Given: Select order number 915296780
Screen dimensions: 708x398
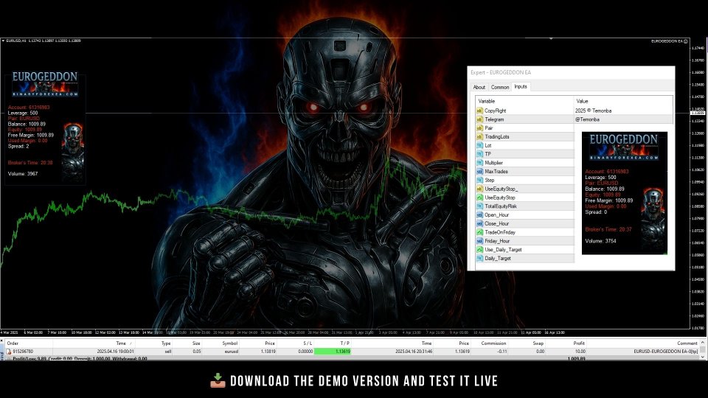Looking at the screenshot, I should [23, 351].
